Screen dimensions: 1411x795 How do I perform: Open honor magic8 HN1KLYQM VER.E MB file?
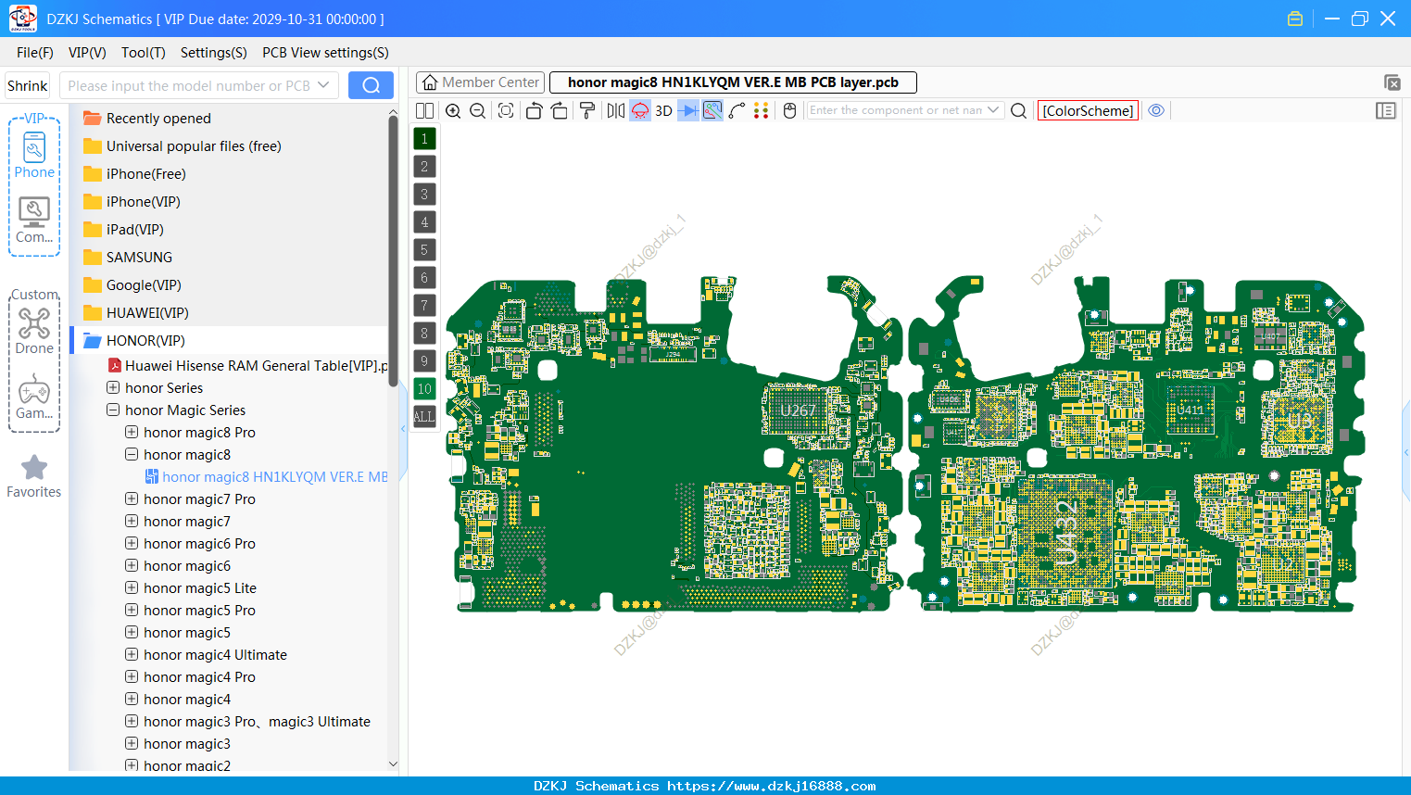tap(267, 476)
